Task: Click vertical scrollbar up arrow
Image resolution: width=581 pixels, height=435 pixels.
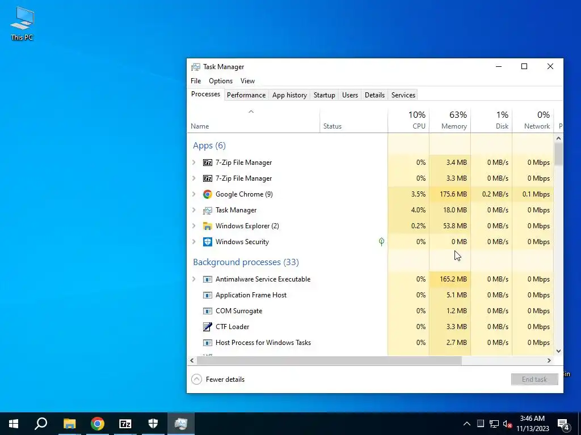Action: click(558, 138)
